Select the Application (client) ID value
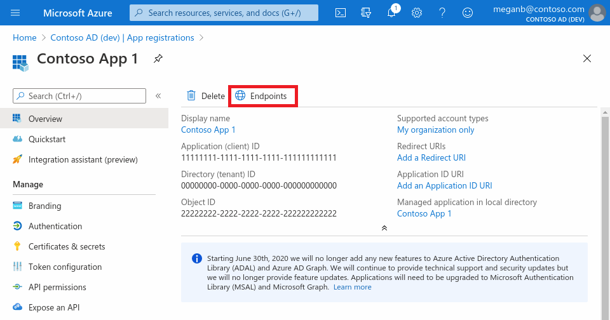 (259, 157)
